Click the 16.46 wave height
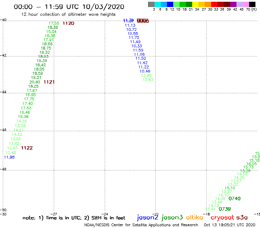260x228 pixels. point(25,112)
